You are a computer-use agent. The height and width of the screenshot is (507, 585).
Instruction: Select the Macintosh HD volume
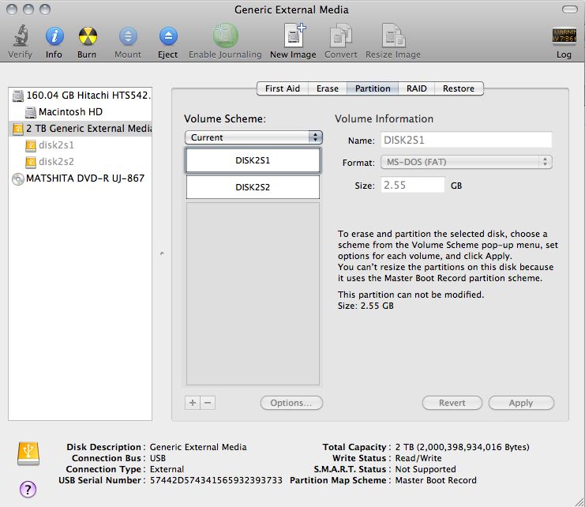pos(81,112)
